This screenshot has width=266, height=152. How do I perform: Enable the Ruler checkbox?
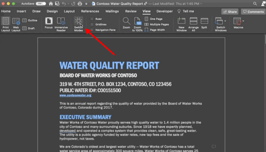coord(92,19)
